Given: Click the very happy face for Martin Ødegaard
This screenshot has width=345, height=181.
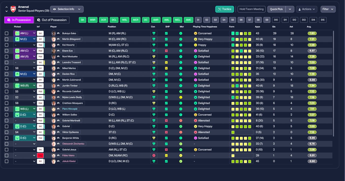Looking at the screenshot, I should click(195, 39).
